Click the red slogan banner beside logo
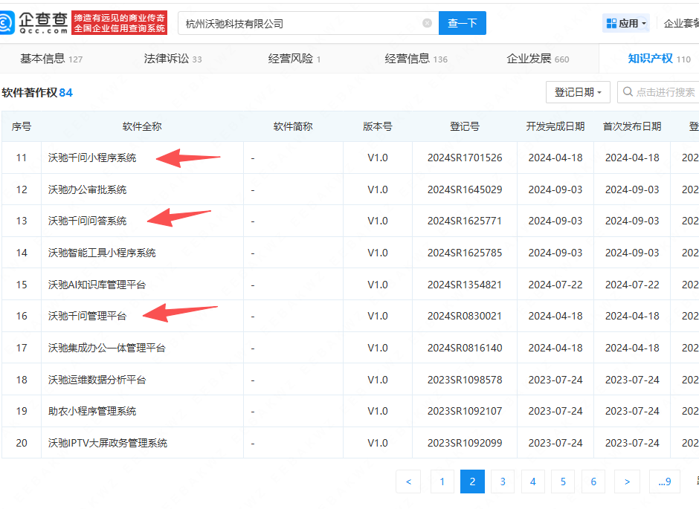The width and height of the screenshot is (699, 509). 119,23
